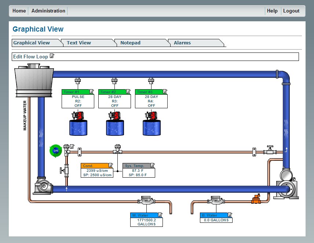Viewport: 314px width, 243px height.
Task: Open the edit icon for Timer #1
Action: coord(91,92)
